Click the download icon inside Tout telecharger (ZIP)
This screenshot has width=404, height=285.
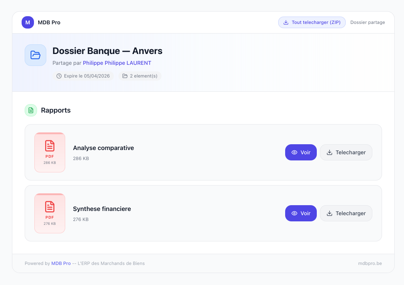pyautogui.click(x=286, y=22)
